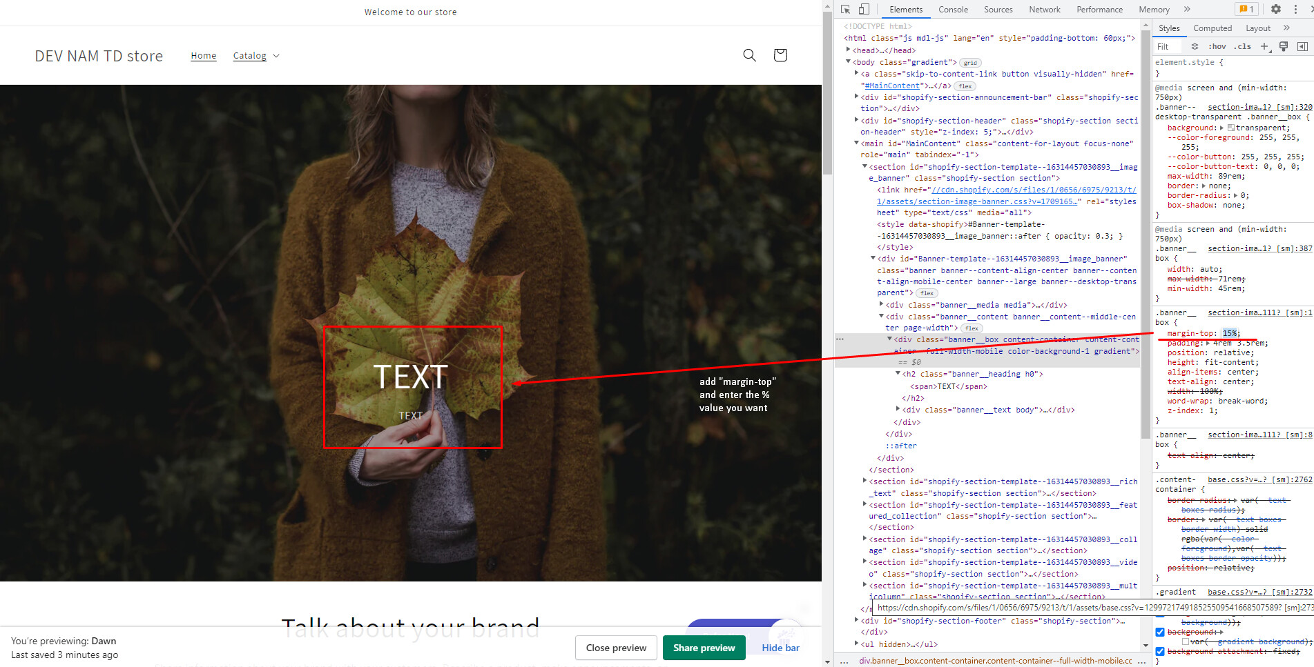Click the div.banner__box breadcrumb item
This screenshot has width=1314, height=667.
[995, 661]
